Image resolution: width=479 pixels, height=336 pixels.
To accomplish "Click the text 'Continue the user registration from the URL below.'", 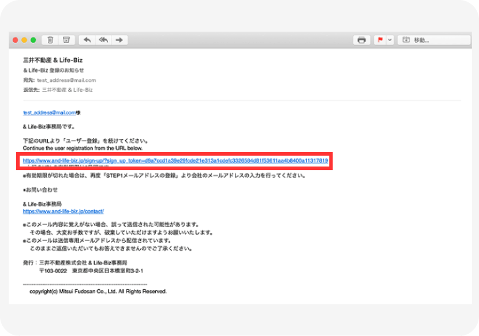I will (x=83, y=148).
